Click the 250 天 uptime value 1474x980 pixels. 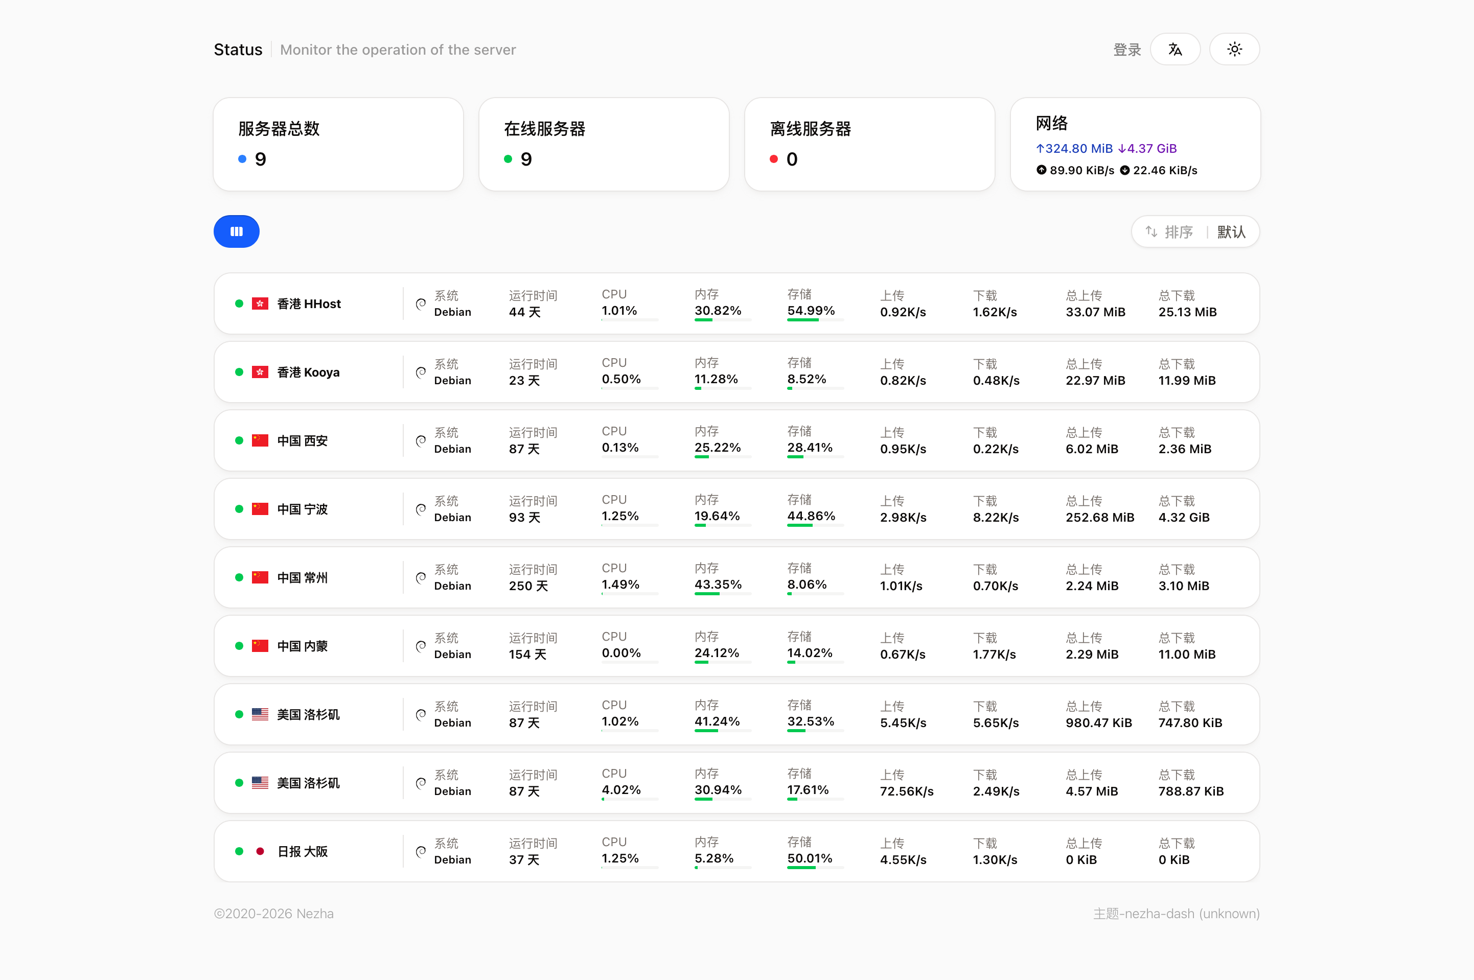pos(528,586)
